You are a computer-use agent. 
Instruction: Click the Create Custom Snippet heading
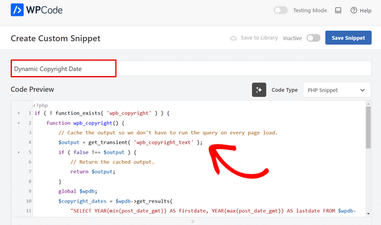click(x=55, y=39)
